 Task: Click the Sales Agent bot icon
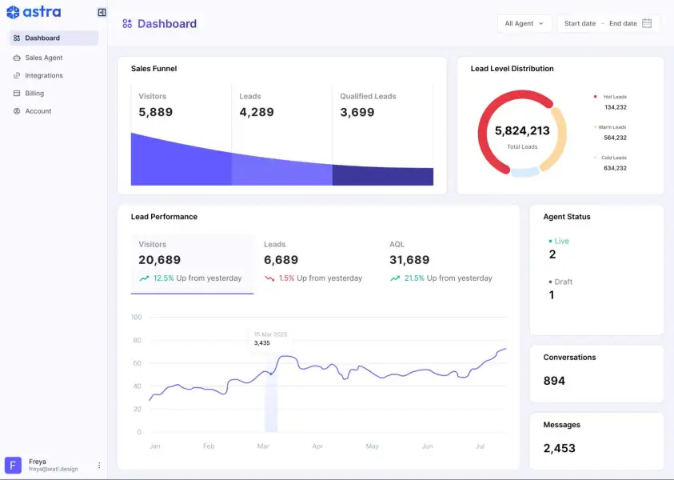click(18, 58)
